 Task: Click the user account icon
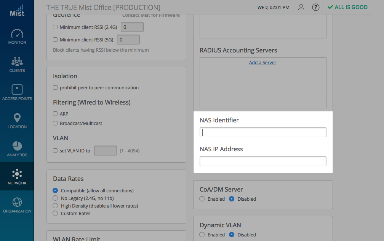(x=301, y=7)
